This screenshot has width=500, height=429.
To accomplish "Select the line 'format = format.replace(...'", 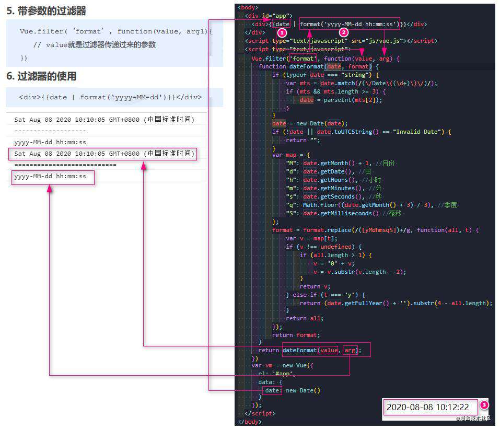I will pyautogui.click(x=375, y=230).
